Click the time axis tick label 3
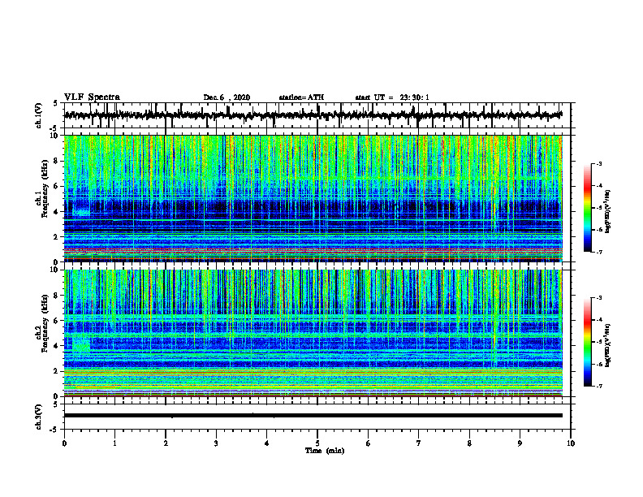643x497 pixels. pyautogui.click(x=216, y=443)
